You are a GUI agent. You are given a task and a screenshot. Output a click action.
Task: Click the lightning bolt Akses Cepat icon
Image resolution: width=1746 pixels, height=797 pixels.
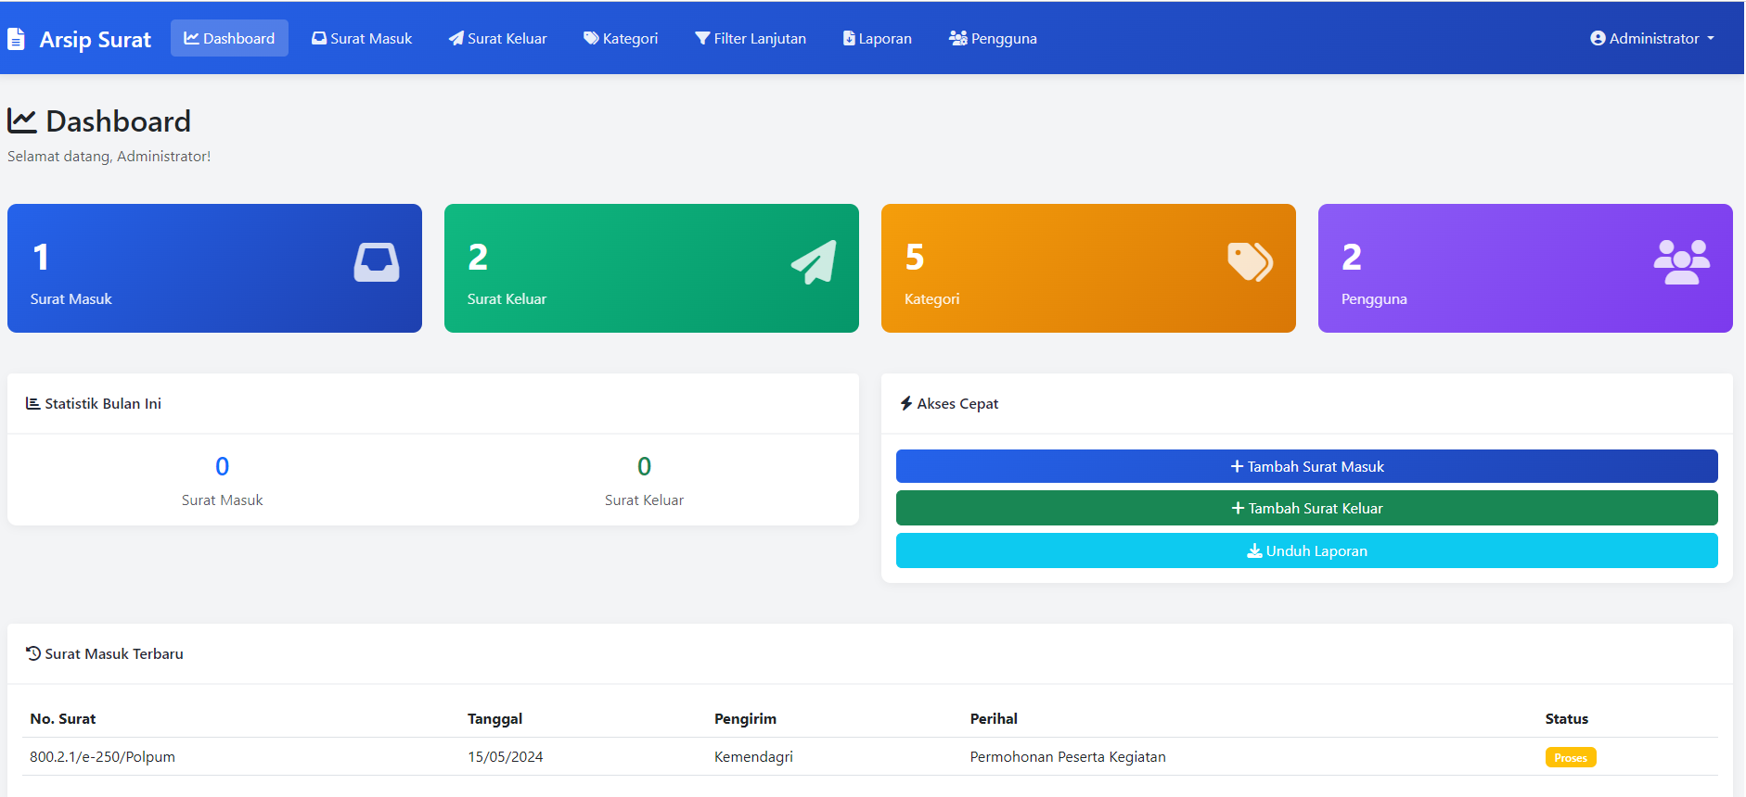[x=906, y=403]
